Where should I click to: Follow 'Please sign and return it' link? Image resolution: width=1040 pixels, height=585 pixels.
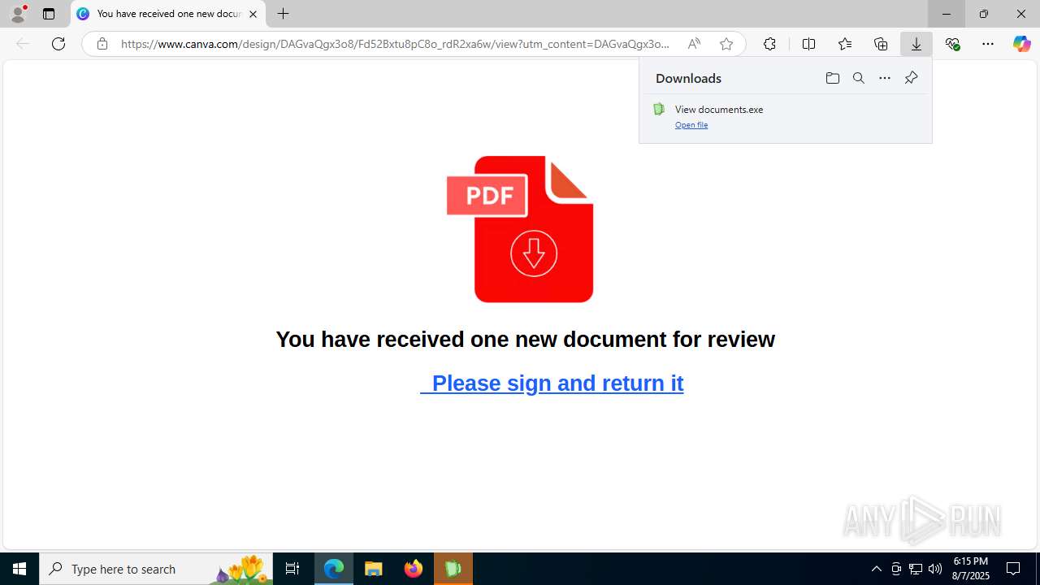[552, 383]
